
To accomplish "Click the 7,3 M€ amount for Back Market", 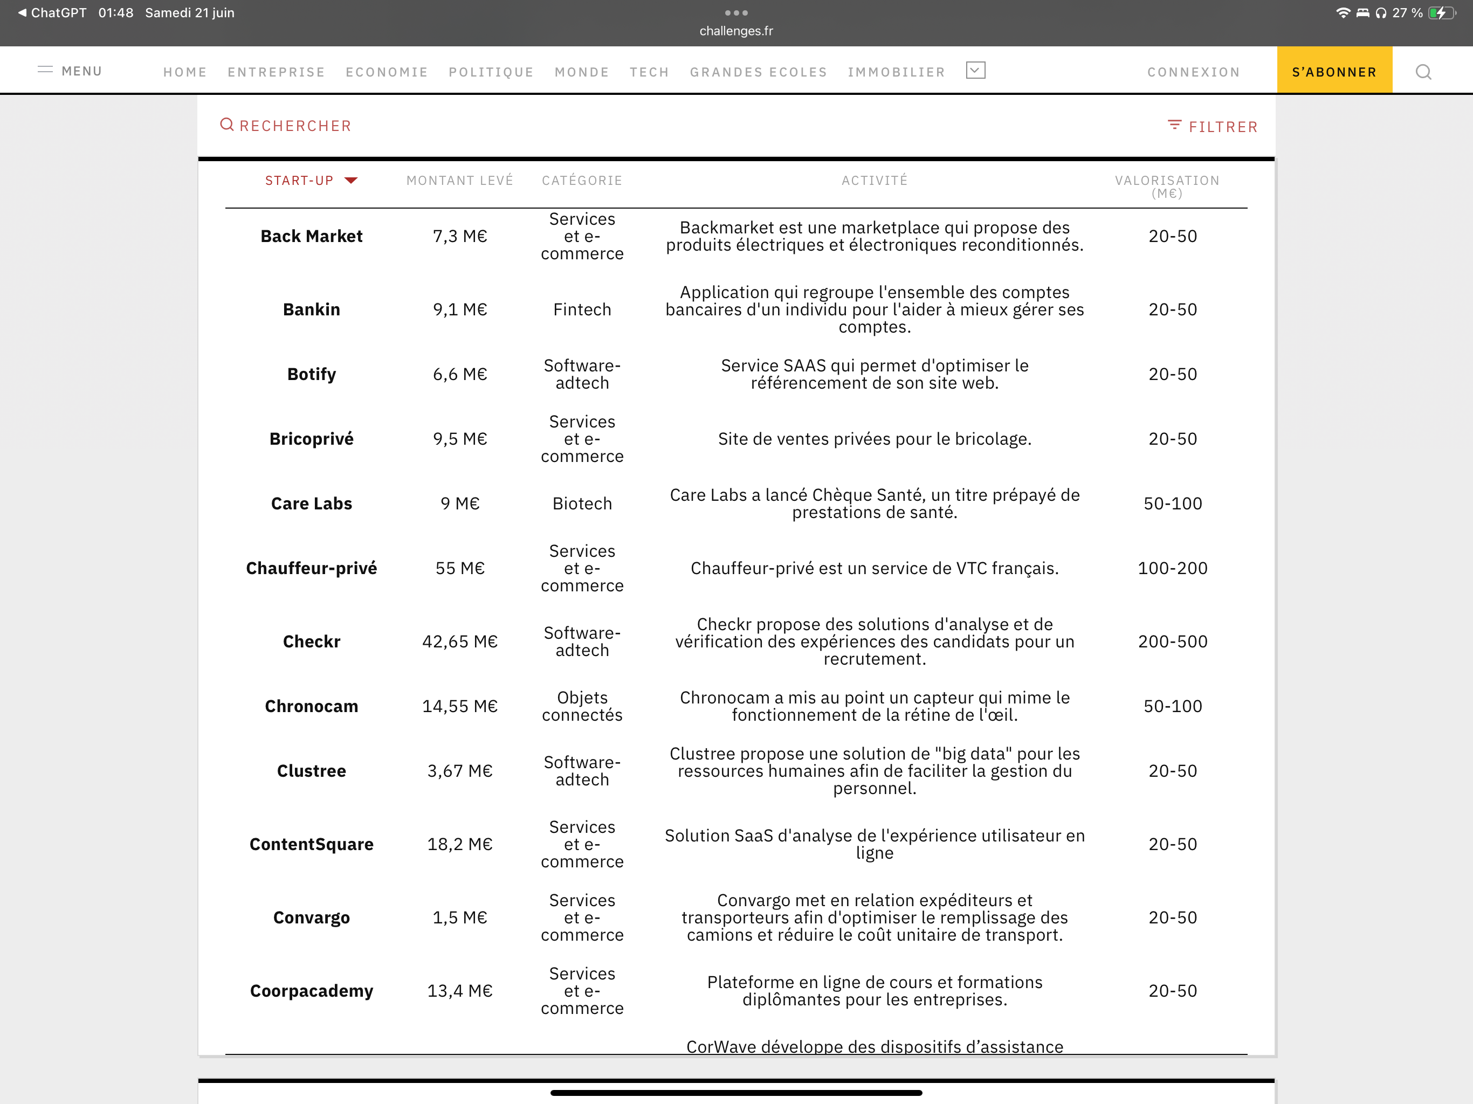I will pos(460,237).
